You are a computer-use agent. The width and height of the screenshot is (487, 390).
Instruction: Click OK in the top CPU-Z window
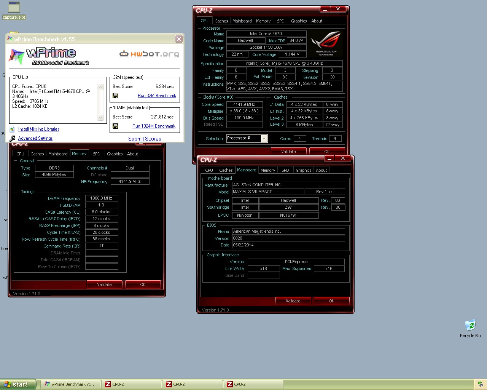[327, 151]
